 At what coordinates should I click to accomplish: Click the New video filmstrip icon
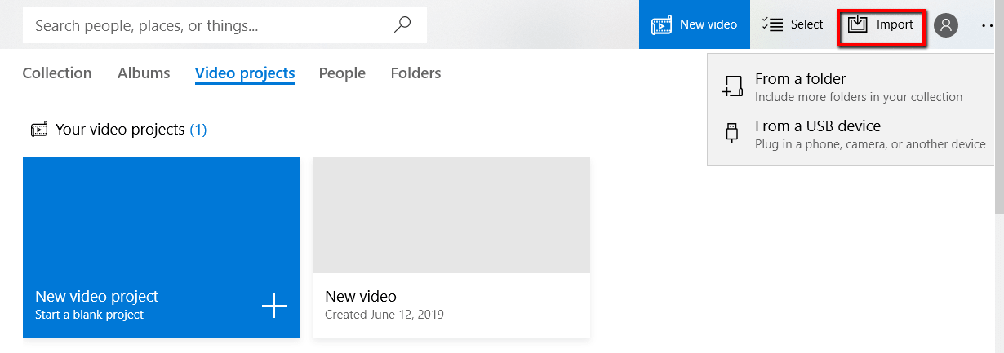[x=661, y=24]
